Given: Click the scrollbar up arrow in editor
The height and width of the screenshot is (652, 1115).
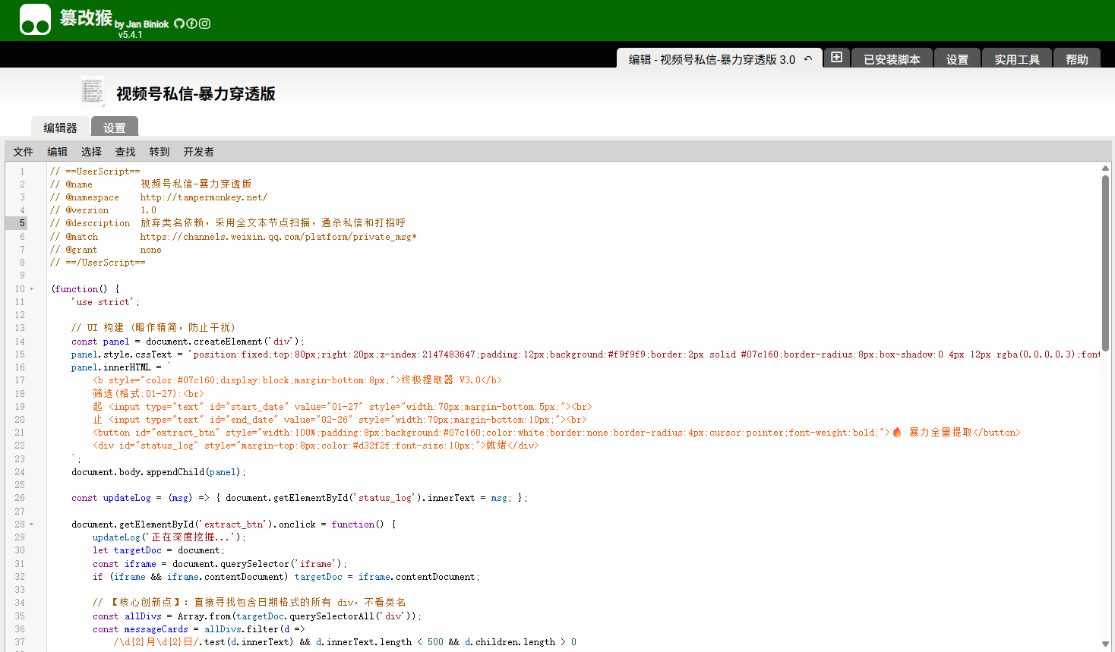Looking at the screenshot, I should point(1105,169).
